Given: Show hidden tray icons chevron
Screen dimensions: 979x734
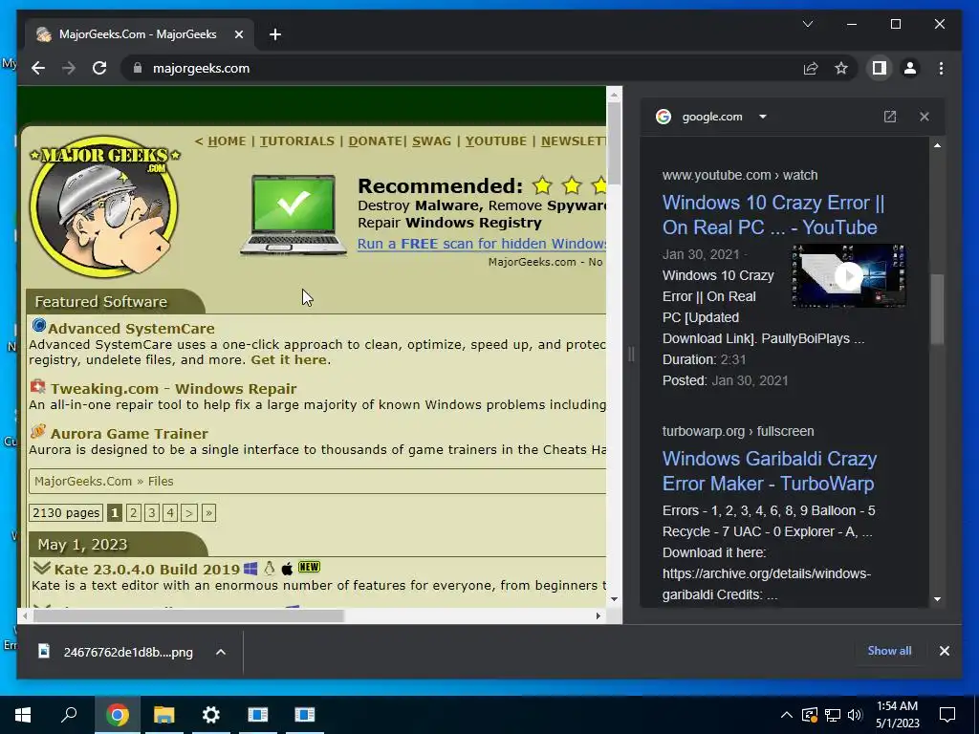Looking at the screenshot, I should [x=787, y=715].
